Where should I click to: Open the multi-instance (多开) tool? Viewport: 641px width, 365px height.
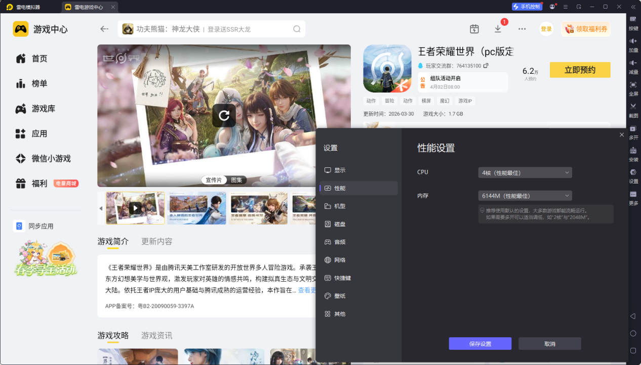tap(633, 128)
